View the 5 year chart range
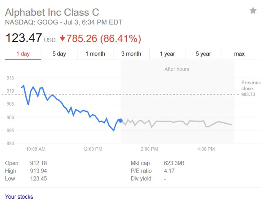 tap(203, 54)
